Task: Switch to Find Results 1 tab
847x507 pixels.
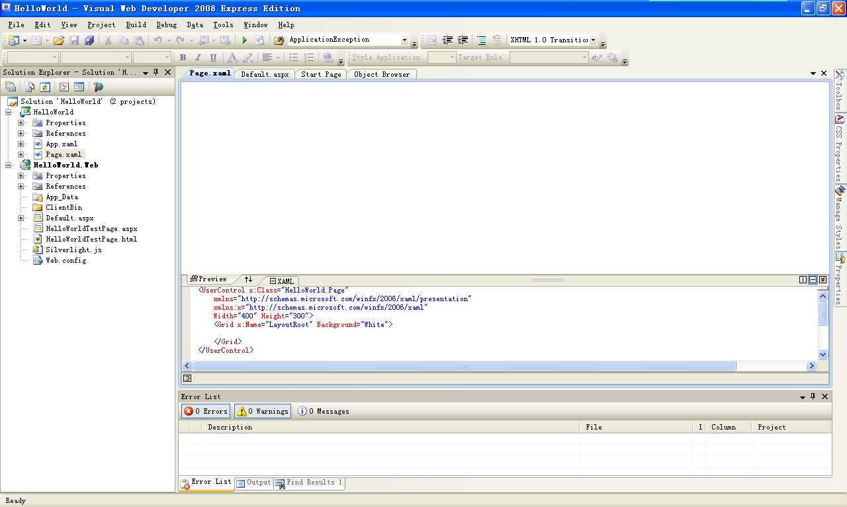Action: tap(309, 483)
